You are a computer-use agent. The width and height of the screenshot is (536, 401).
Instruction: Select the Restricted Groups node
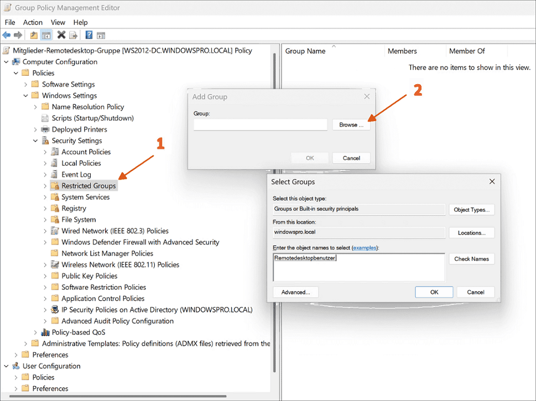[x=89, y=186]
